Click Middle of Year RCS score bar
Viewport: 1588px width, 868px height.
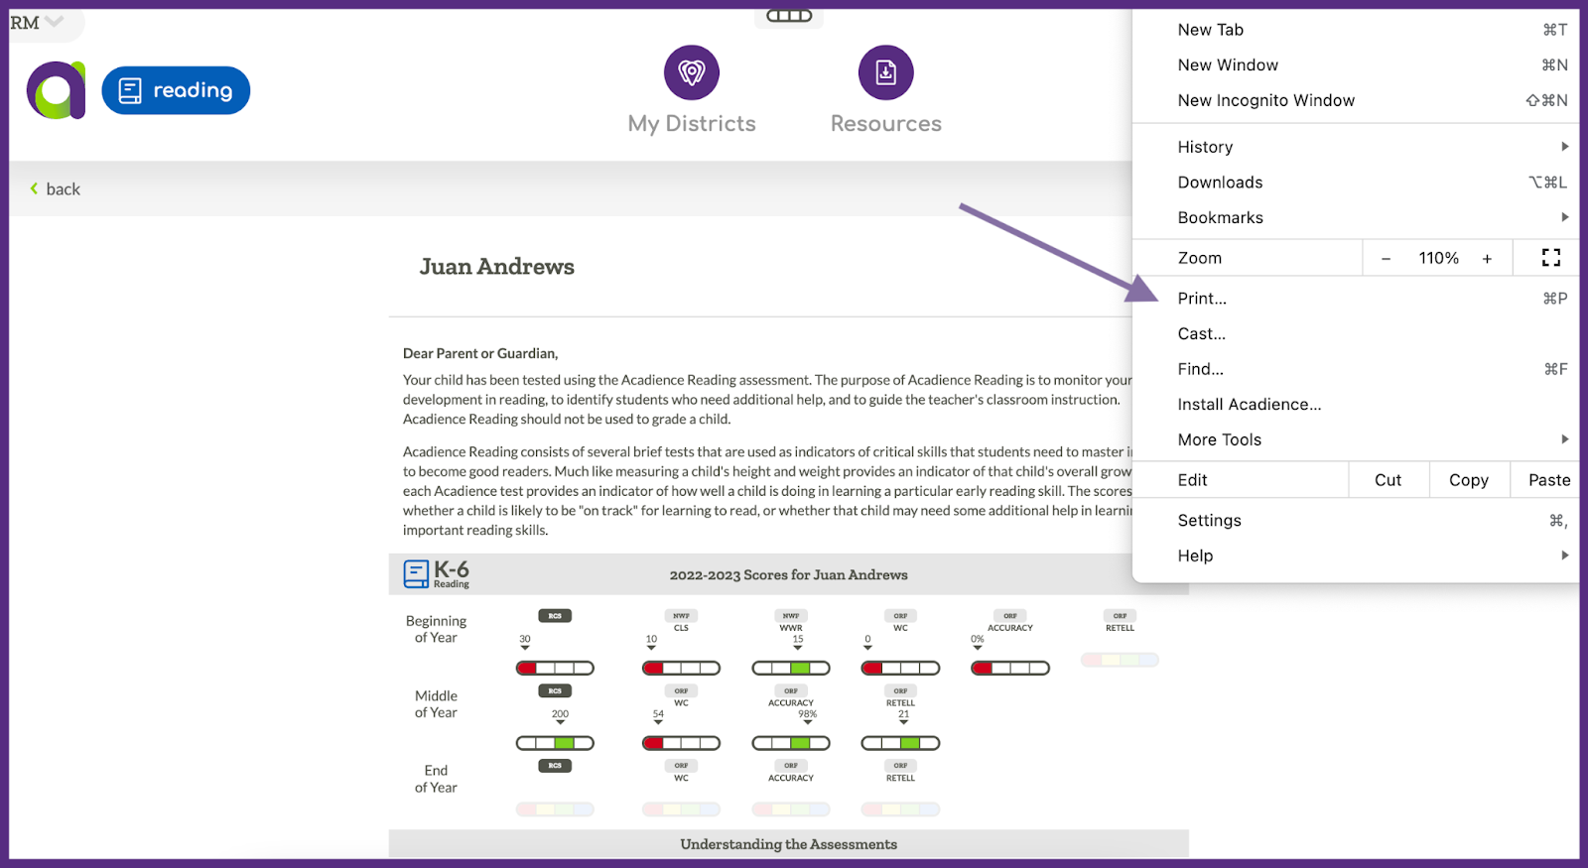[555, 743]
